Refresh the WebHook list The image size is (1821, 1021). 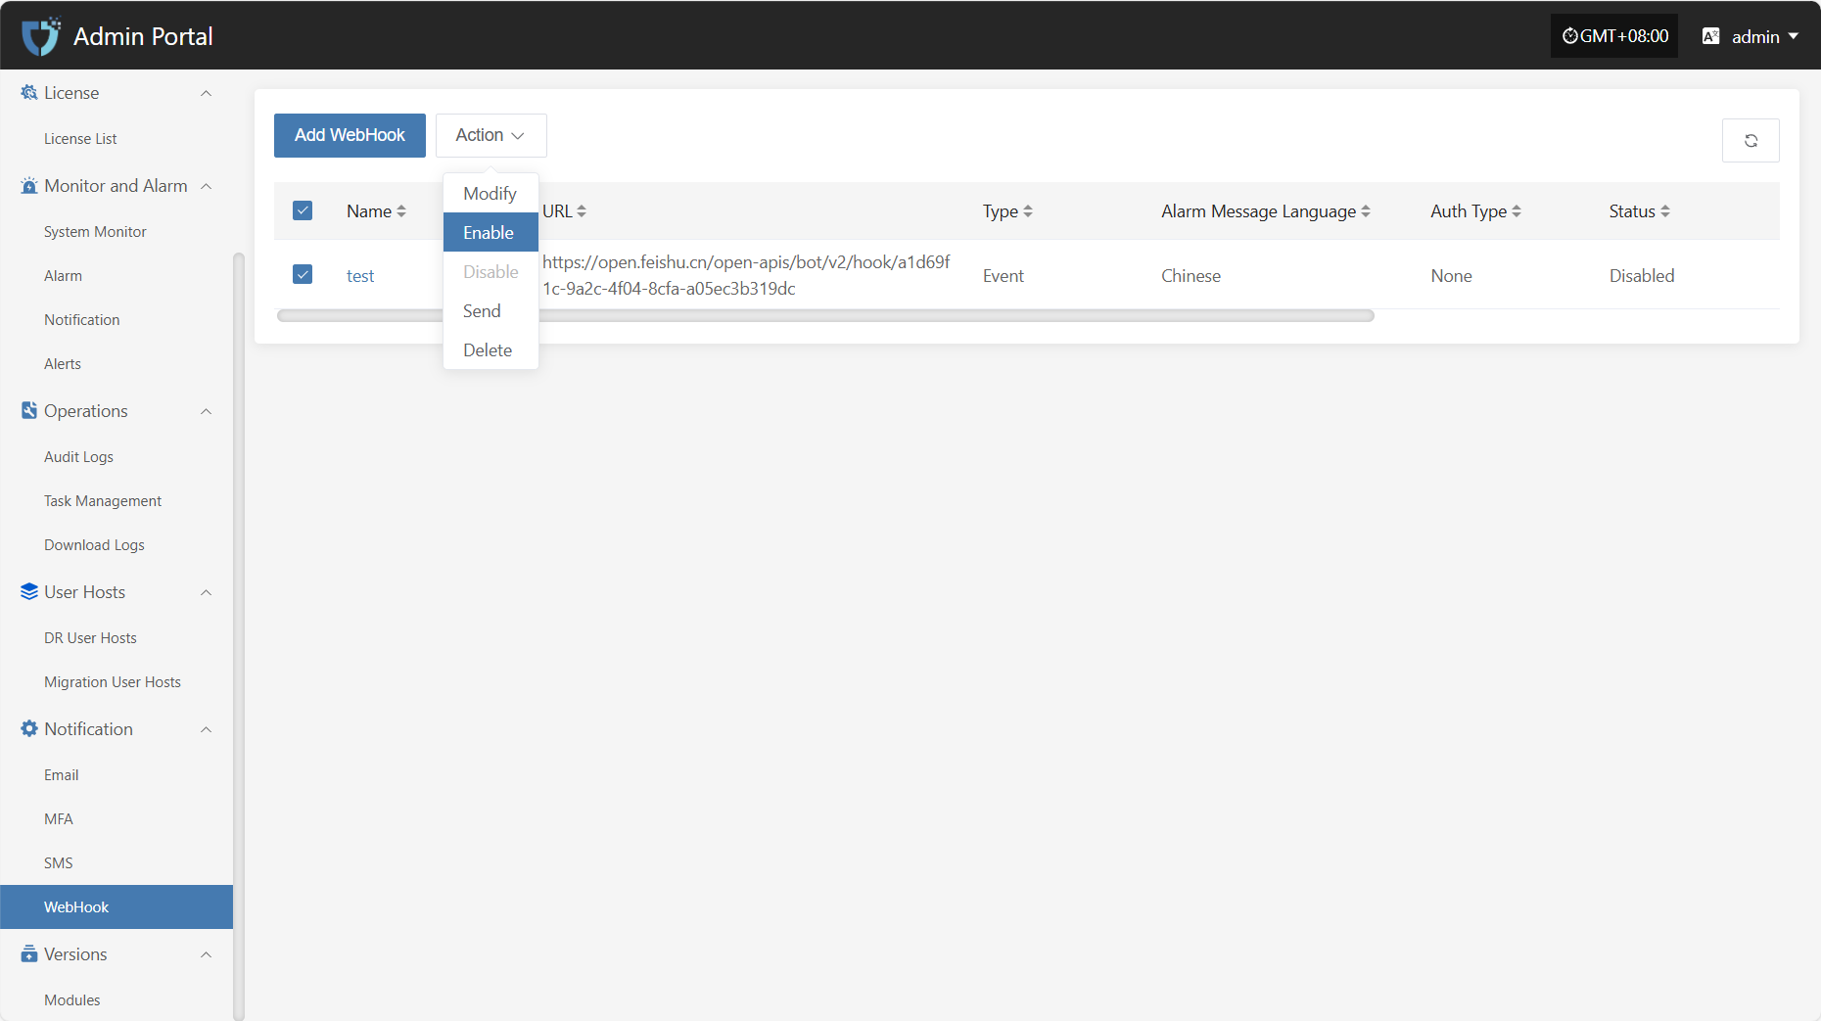[x=1751, y=141]
